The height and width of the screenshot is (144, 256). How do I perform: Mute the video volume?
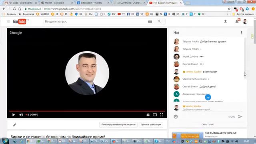pos(21,115)
